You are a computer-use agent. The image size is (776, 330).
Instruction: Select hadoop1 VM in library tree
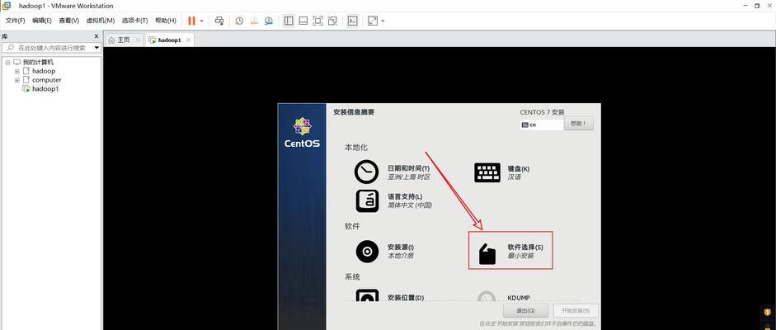pyautogui.click(x=45, y=89)
